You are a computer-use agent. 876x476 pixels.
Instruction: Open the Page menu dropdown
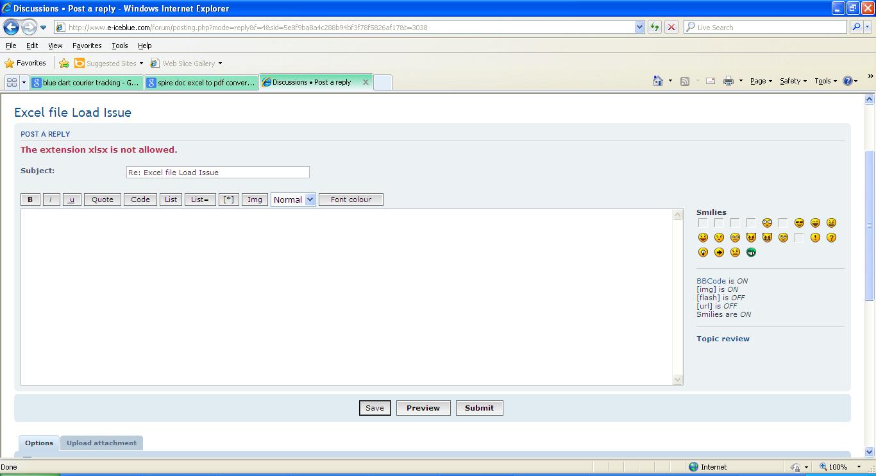tap(761, 81)
